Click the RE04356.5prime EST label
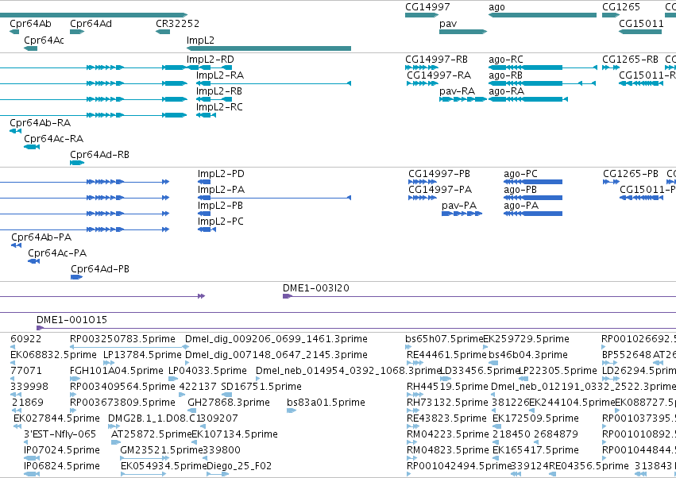Screen dimensions: 676x478 [x=589, y=466]
